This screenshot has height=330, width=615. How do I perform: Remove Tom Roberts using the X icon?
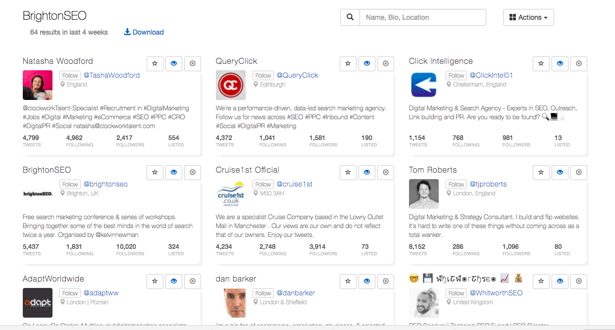579,172
